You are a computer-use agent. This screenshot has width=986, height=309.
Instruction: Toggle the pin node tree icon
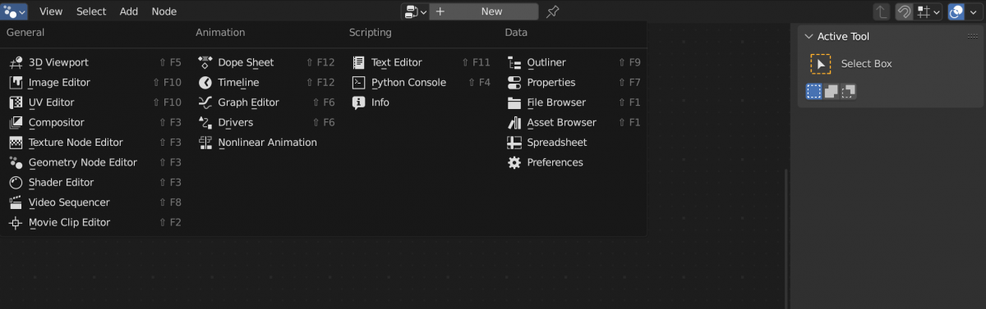[553, 11]
